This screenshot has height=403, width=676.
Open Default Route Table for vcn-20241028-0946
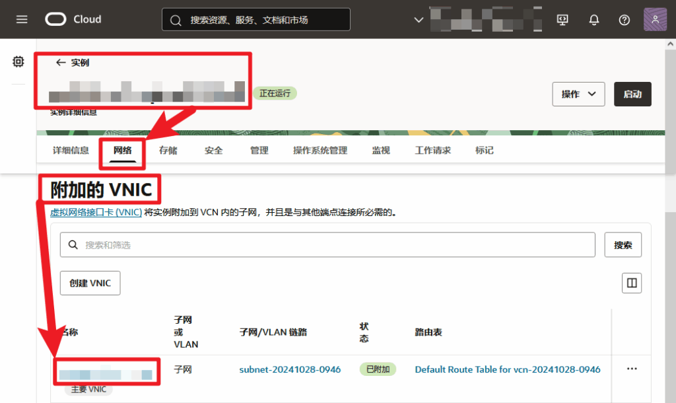coord(508,369)
